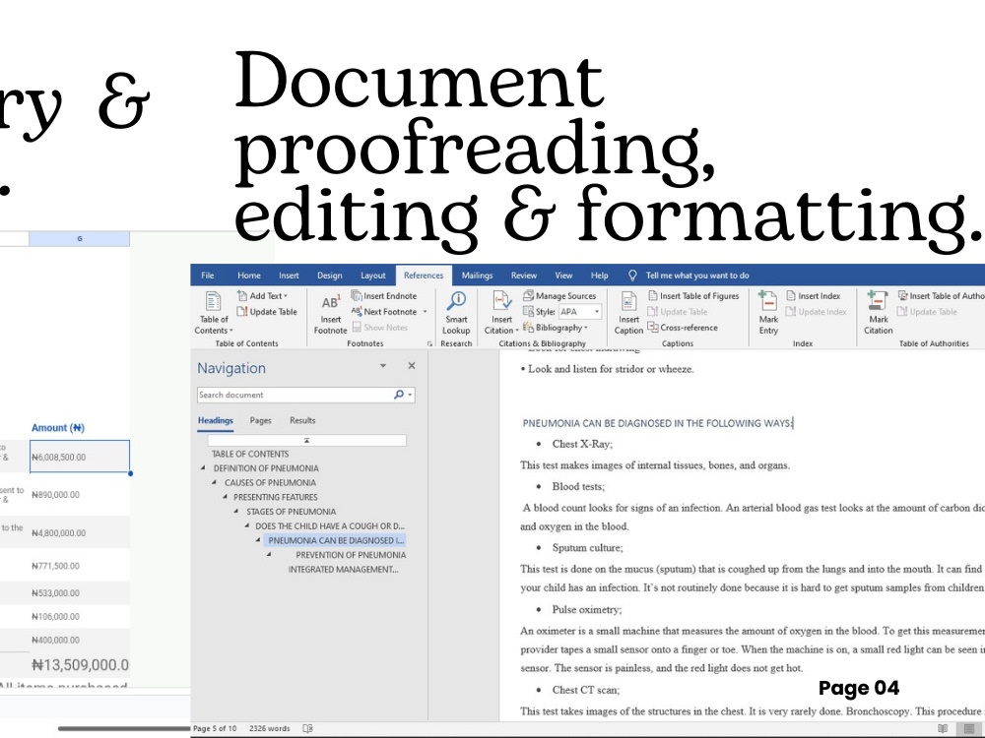Image resolution: width=985 pixels, height=738 pixels.
Task: Close the Navigation pane
Action: tap(412, 365)
